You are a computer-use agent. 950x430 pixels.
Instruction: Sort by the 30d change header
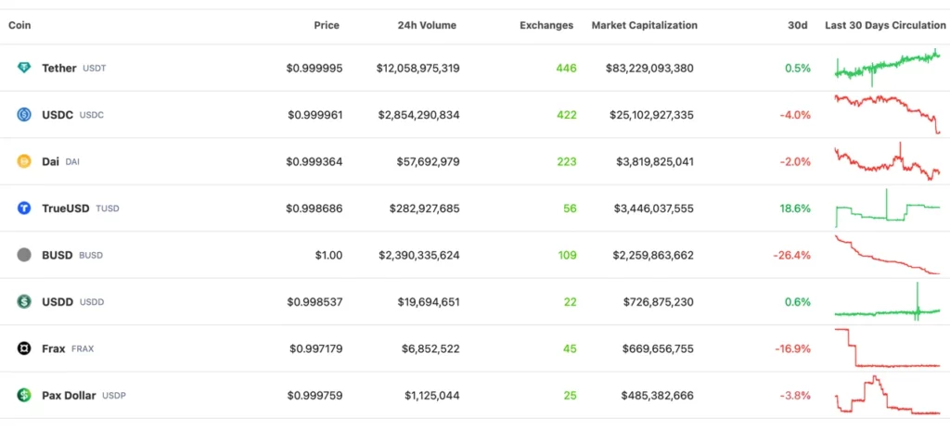802,25
